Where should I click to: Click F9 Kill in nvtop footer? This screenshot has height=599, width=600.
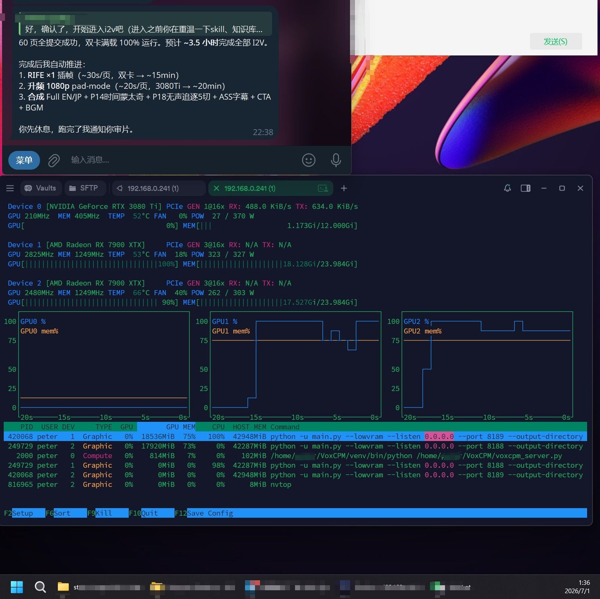[107, 513]
